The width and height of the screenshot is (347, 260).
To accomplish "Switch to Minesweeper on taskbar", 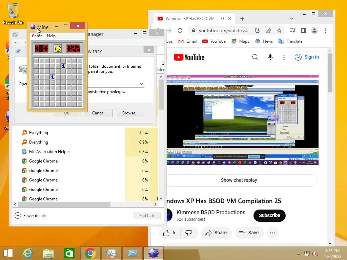I will pos(154,253).
